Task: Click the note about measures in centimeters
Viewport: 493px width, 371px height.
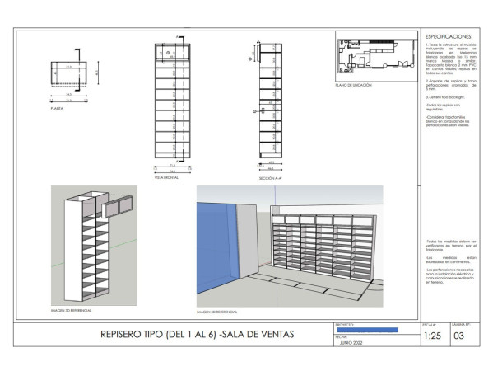Action: tap(451, 260)
